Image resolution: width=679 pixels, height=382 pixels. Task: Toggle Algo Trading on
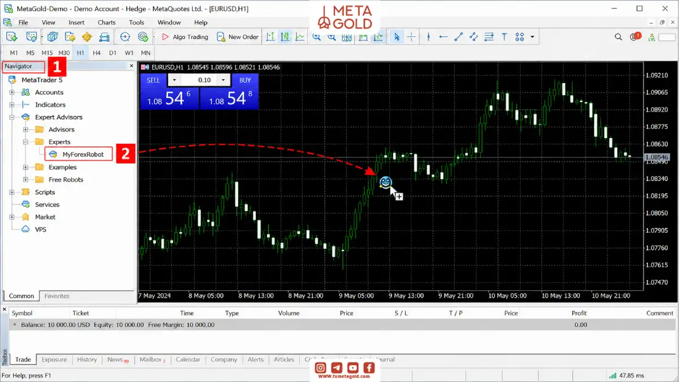click(185, 37)
